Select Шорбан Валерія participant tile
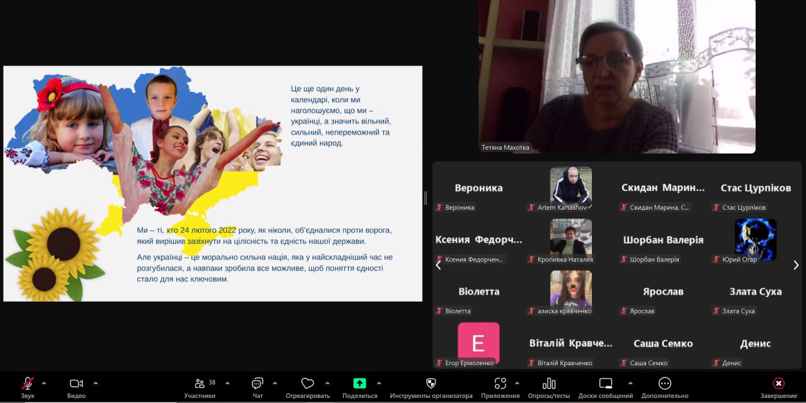The image size is (806, 403). click(663, 239)
